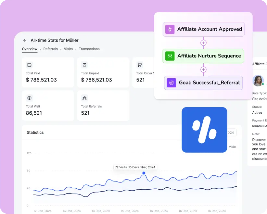267x214 pixels.
Task: Click the 120 y-axis label
Action: [29, 153]
